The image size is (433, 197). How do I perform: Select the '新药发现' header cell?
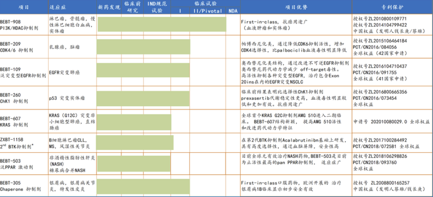click(109, 7)
